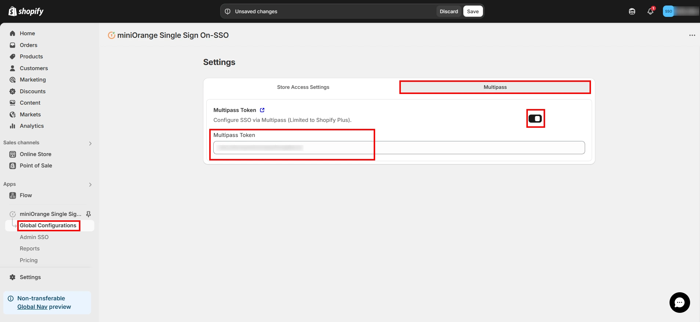Click 'Configure SSO via Multipass' description text

pos(282,120)
